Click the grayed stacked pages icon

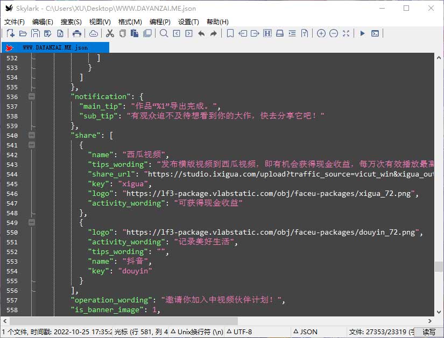click(147, 33)
